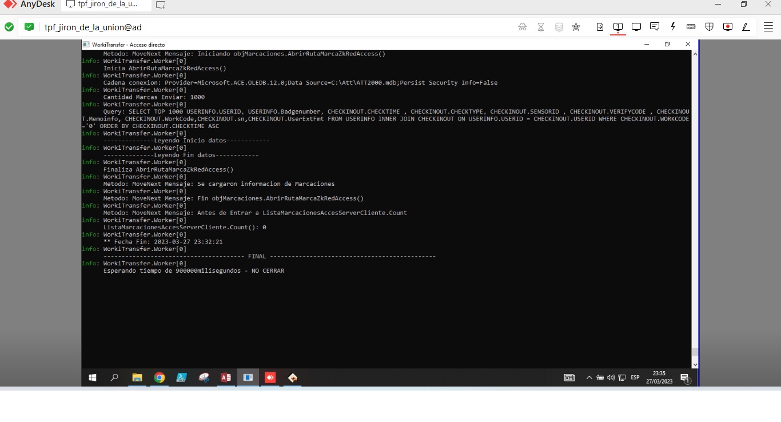Switch to remote monitor number 1
Image resolution: width=781 pixels, height=422 pixels.
click(x=618, y=27)
